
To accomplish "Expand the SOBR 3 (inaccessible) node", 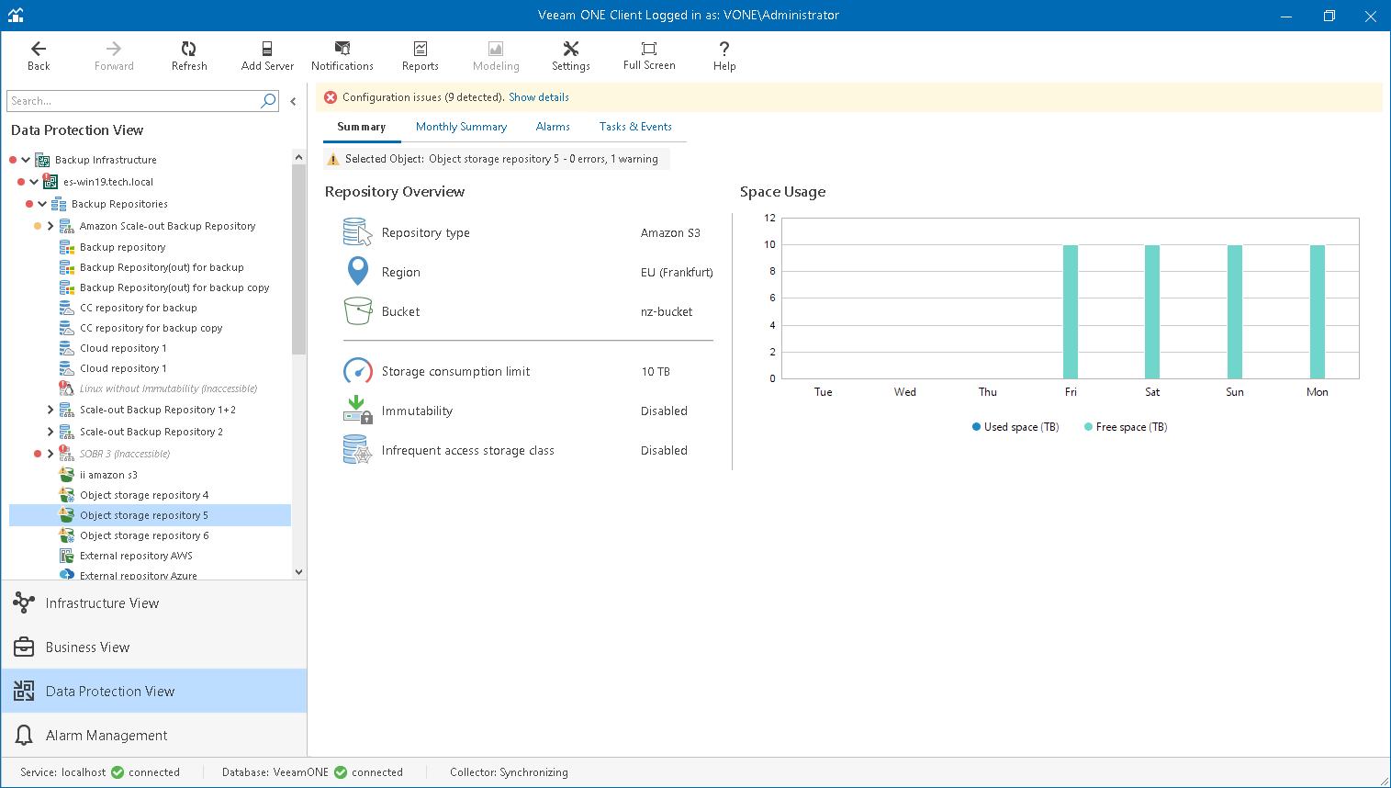I will coord(50,454).
